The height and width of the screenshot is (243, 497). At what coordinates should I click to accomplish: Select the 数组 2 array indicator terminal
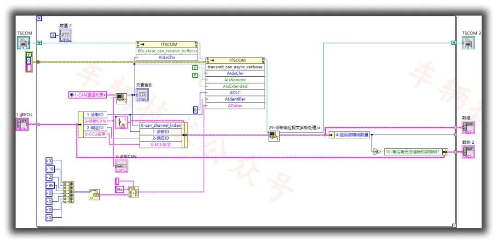click(x=468, y=152)
